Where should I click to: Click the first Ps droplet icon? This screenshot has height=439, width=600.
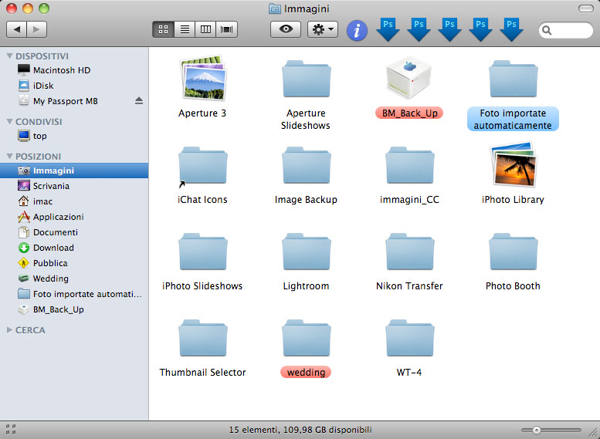coord(388,29)
